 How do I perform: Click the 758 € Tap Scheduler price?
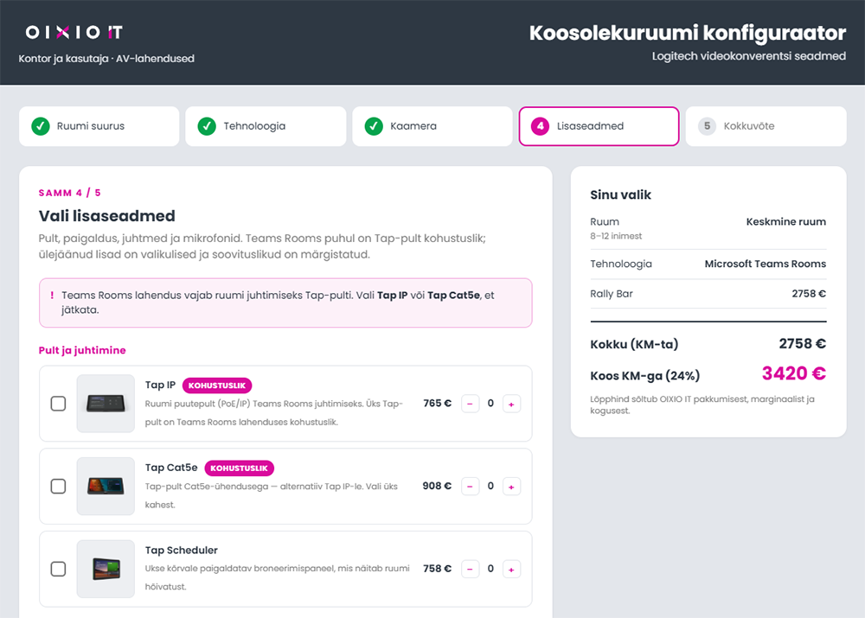click(437, 569)
